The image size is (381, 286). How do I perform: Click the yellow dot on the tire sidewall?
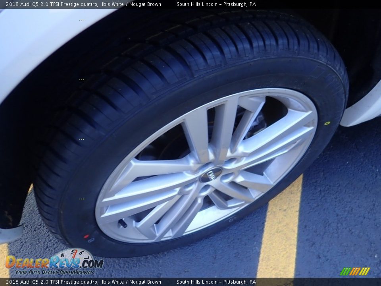pyautogui.click(x=327, y=123)
